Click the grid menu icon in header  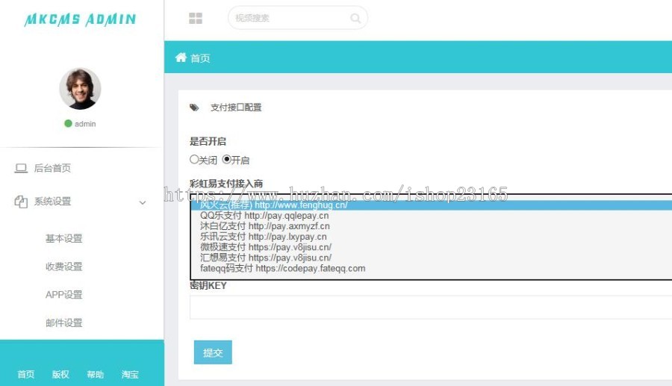point(196,18)
